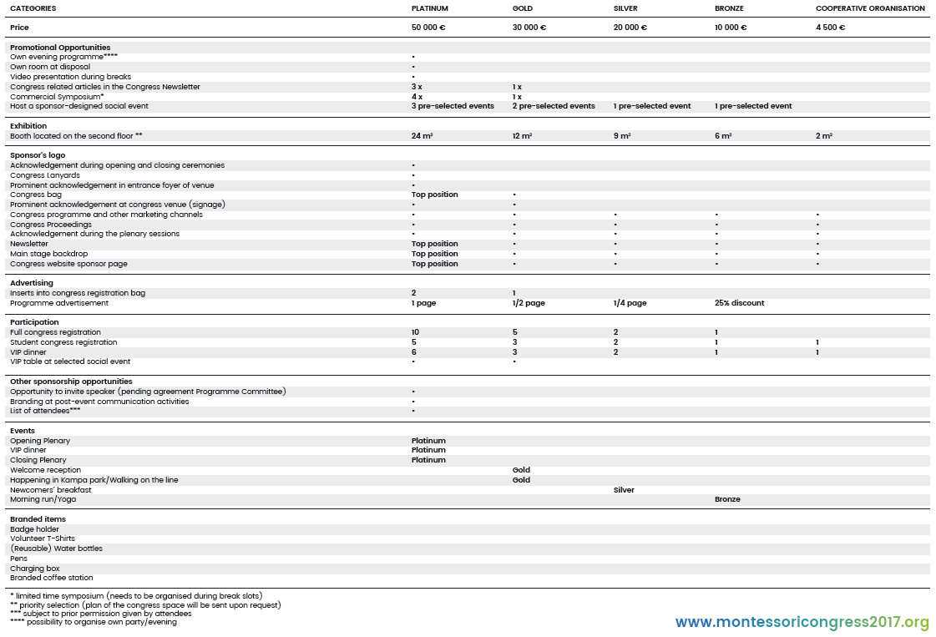This screenshot has height=637, width=936.
Task: Click the 24 m² booth size cell
Action: coord(422,136)
